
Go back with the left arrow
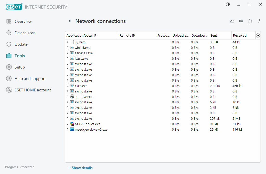click(70, 21)
